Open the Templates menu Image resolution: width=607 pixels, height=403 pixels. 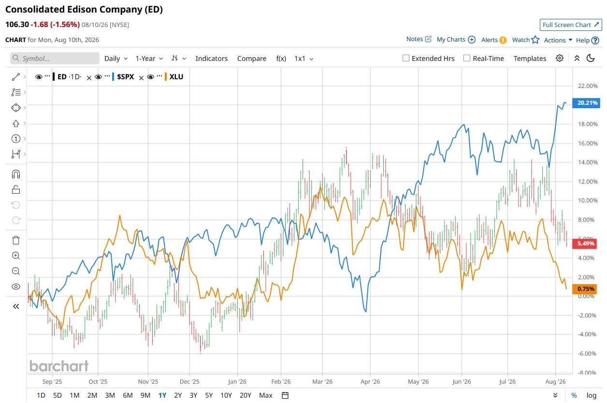point(530,58)
